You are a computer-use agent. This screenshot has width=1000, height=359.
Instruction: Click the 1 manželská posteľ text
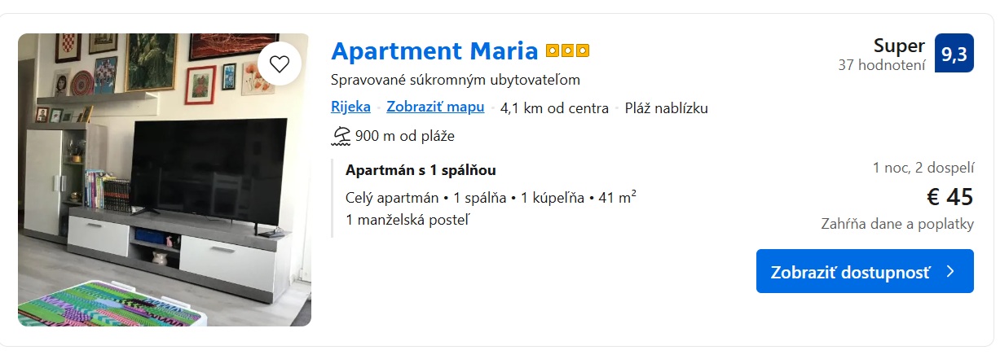coord(407,219)
